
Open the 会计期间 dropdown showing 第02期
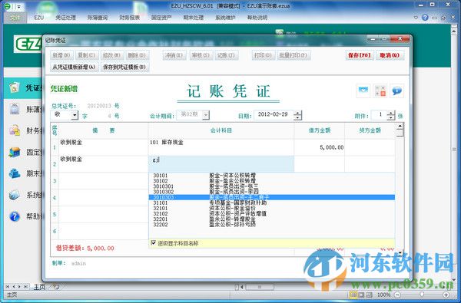[x=206, y=115]
